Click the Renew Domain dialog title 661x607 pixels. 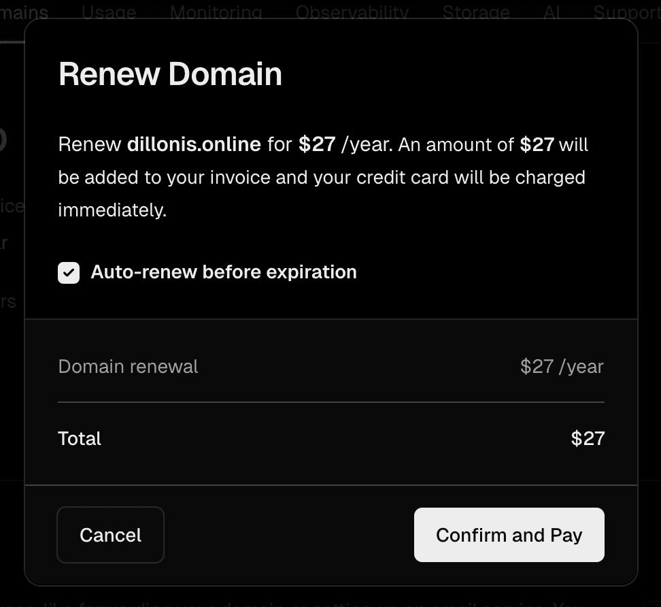(x=171, y=73)
